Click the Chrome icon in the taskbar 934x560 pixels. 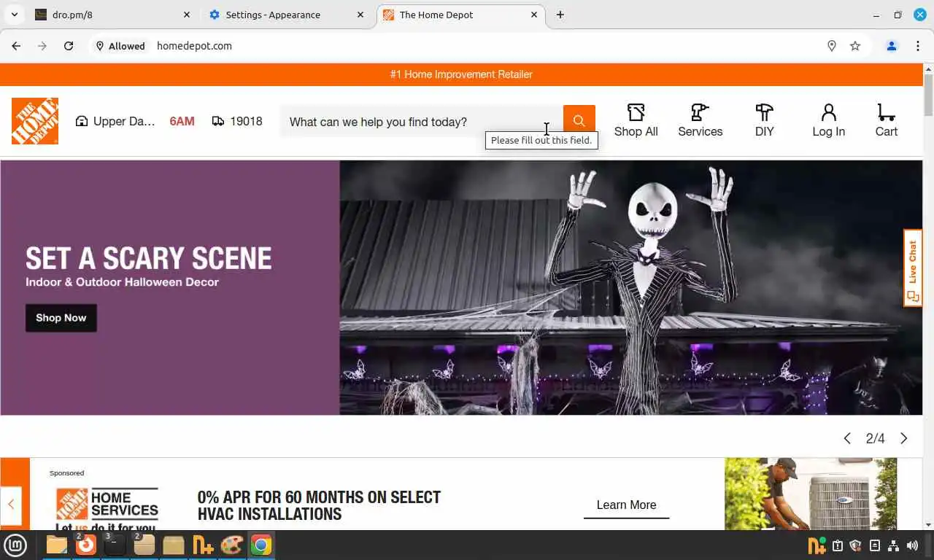(260, 545)
